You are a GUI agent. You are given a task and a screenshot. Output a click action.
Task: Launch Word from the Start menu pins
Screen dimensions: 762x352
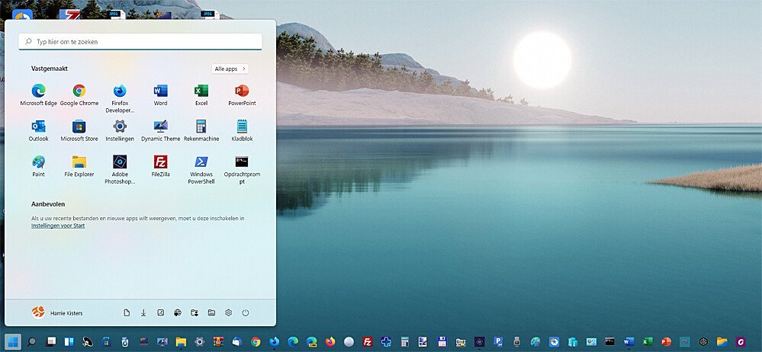point(160,94)
